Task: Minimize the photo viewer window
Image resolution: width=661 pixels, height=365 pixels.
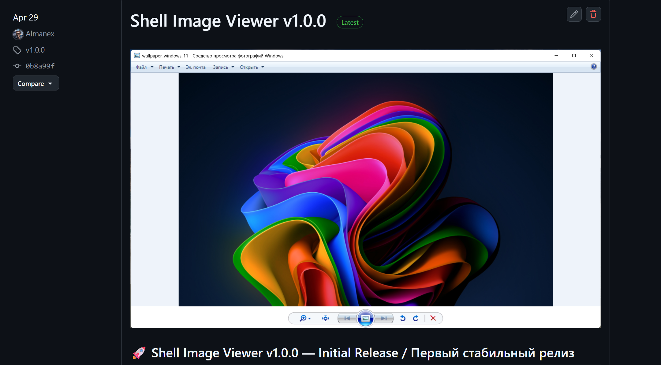Action: point(556,56)
